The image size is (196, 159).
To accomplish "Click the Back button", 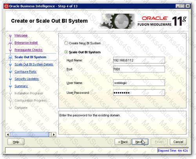I will (x=123, y=142).
